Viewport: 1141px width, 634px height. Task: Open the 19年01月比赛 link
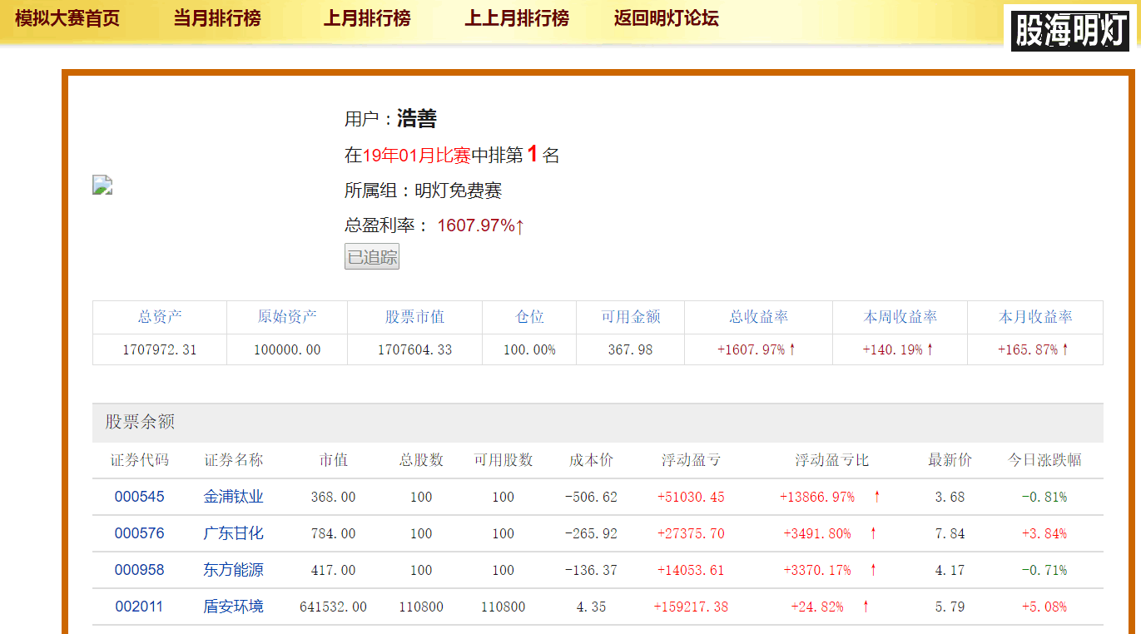pos(417,155)
